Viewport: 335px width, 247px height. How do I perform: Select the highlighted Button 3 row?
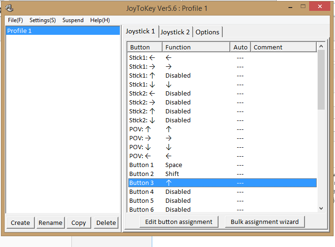tap(222, 183)
